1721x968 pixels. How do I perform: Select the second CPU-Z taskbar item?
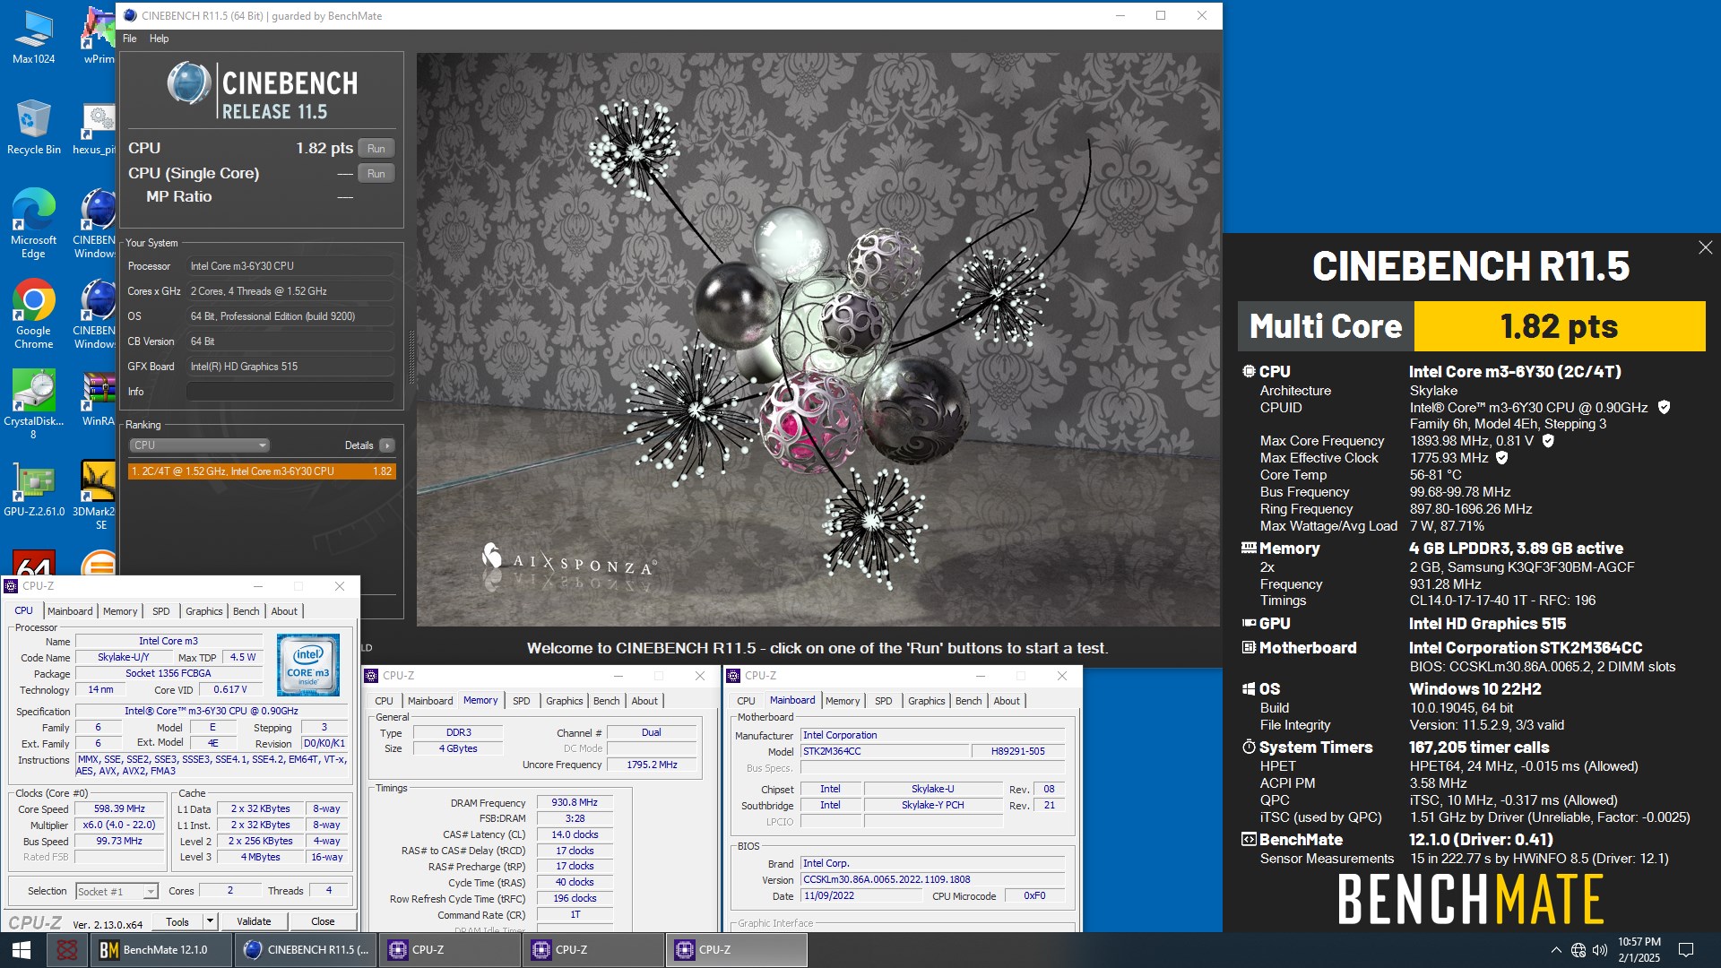(x=593, y=950)
